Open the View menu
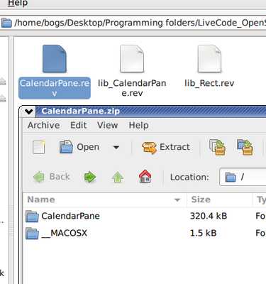266x284 pixels. (108, 125)
